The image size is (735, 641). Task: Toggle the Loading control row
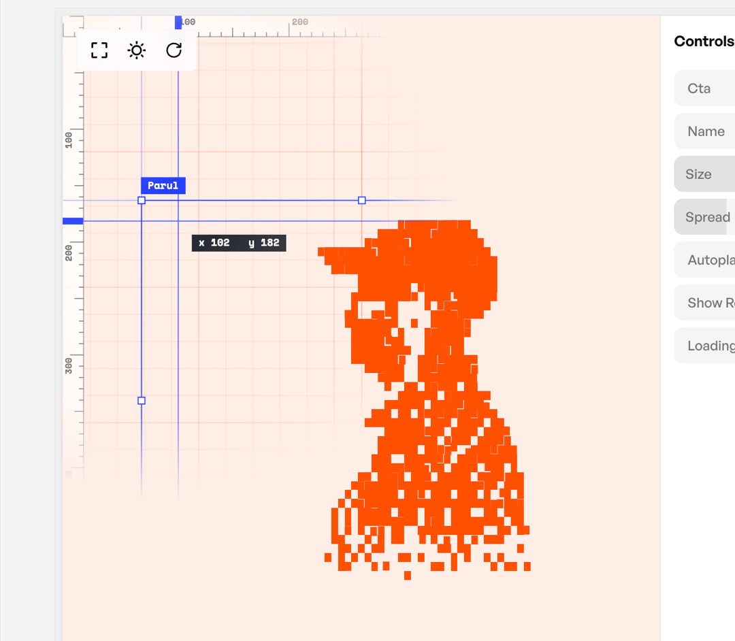pos(704,345)
